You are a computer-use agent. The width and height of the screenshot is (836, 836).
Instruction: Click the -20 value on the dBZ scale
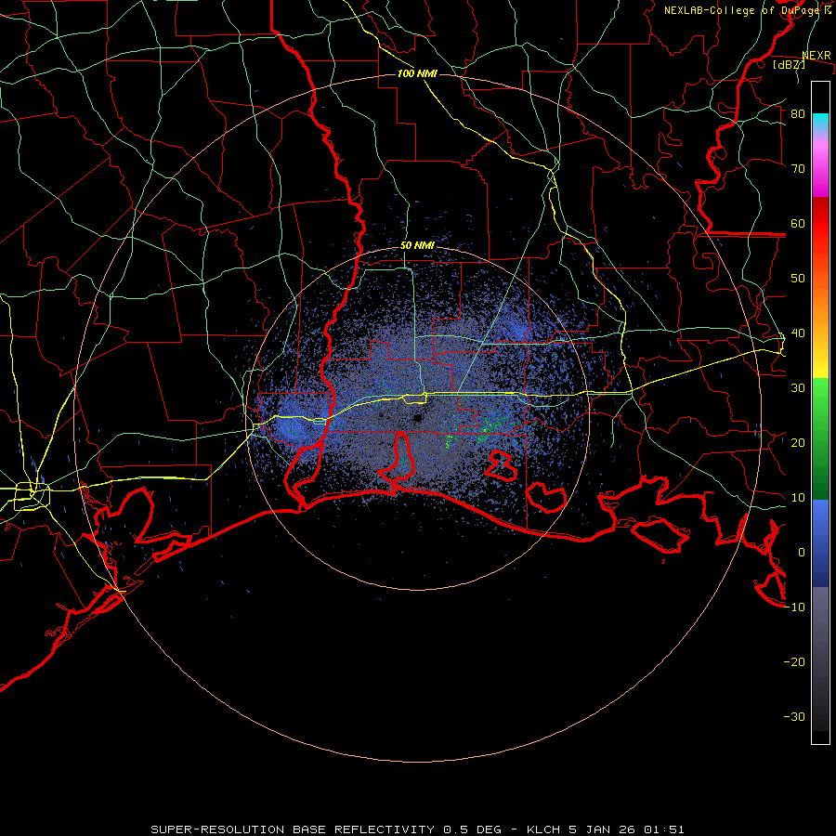coord(794,661)
